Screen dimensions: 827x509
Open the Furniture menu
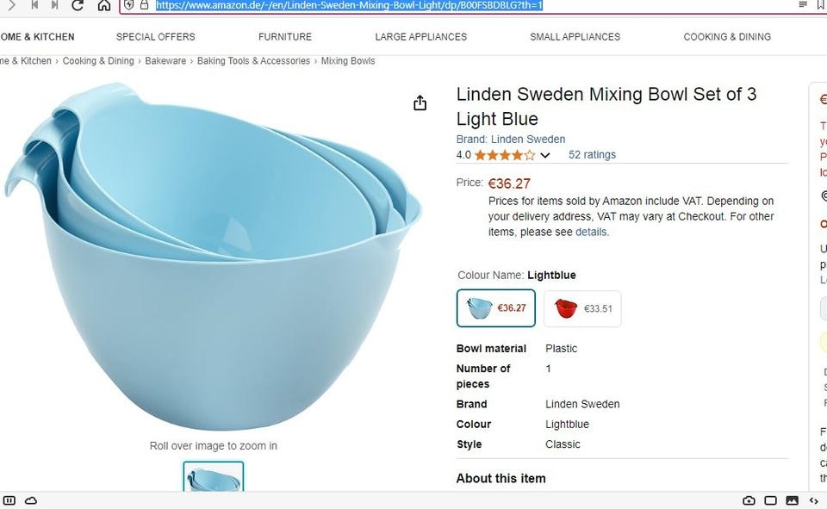285,37
